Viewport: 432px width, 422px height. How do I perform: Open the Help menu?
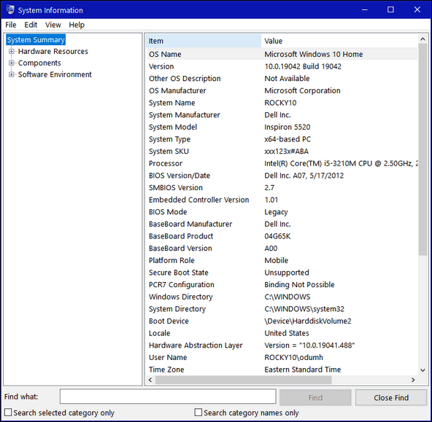(x=77, y=25)
